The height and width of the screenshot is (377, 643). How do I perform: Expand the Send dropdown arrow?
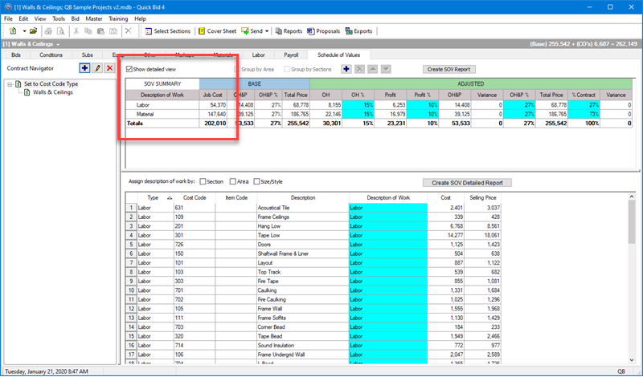(267, 31)
